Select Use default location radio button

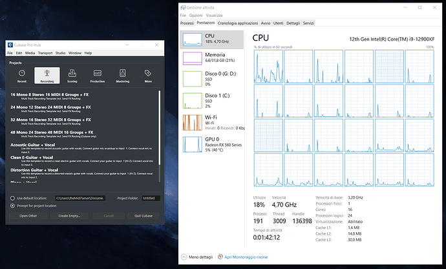[12, 198]
